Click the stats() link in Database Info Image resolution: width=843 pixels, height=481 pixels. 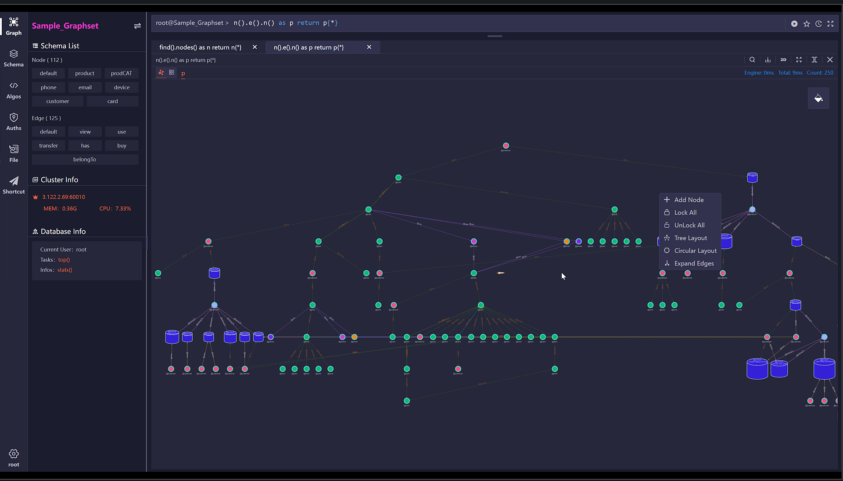tap(65, 270)
